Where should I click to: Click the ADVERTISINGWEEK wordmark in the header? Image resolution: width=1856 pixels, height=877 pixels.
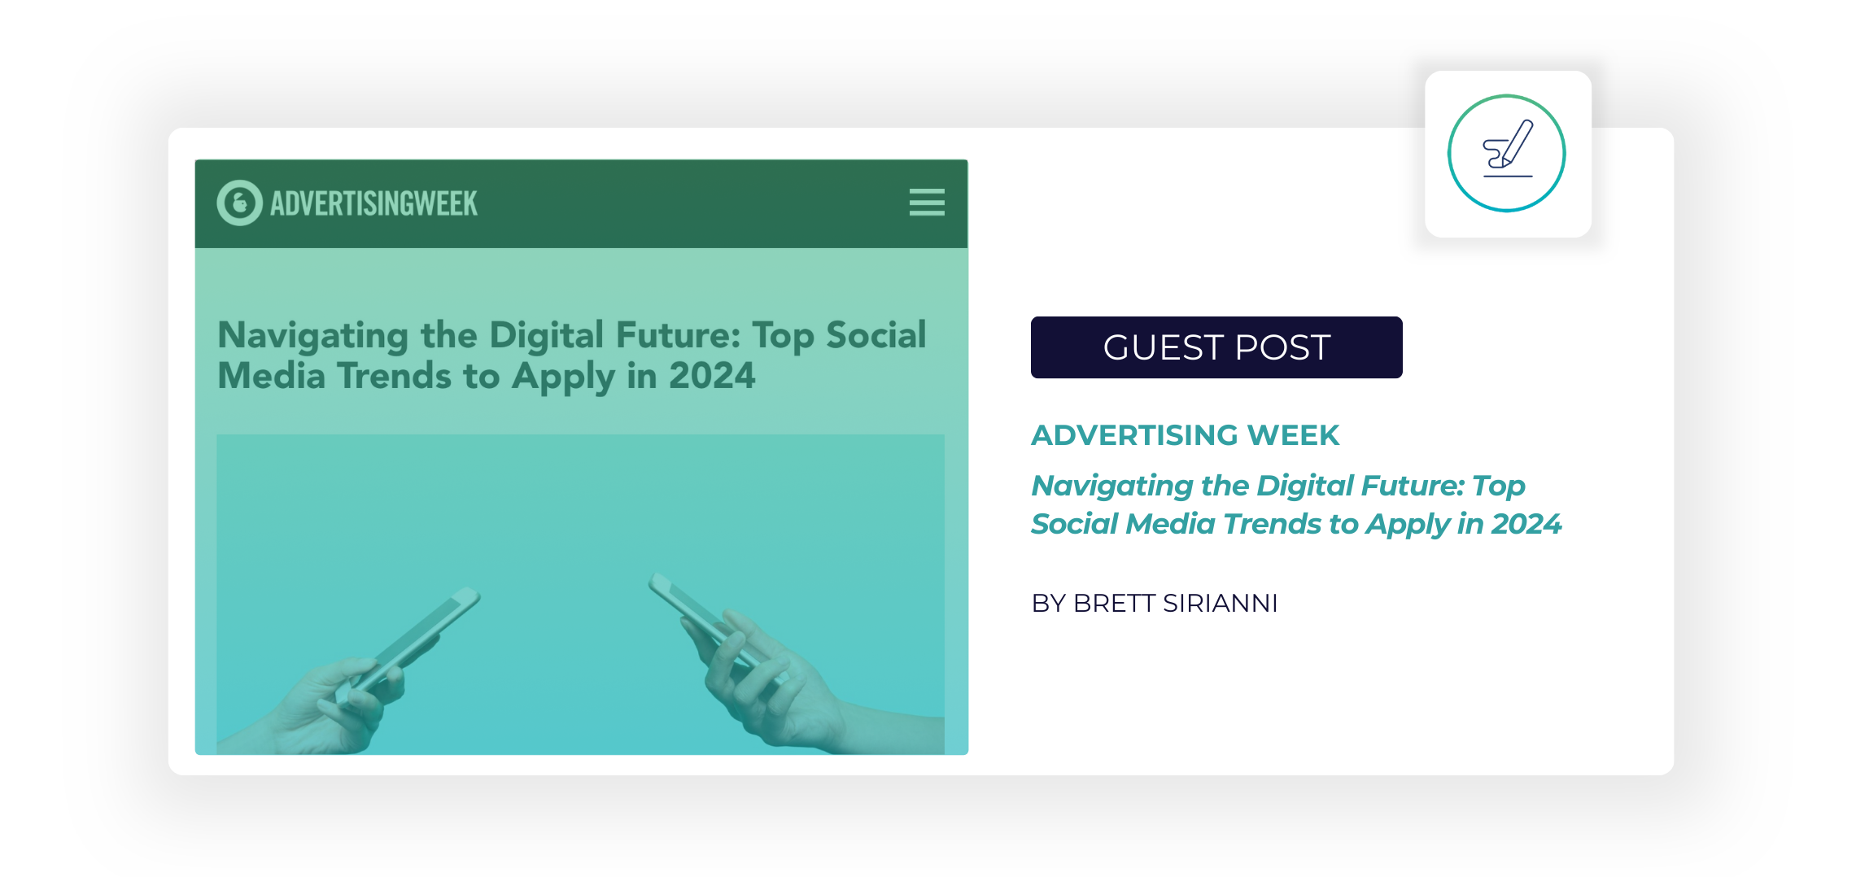(373, 203)
